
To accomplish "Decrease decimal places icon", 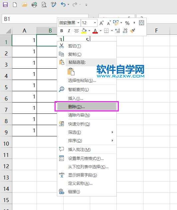I will pos(125,31).
